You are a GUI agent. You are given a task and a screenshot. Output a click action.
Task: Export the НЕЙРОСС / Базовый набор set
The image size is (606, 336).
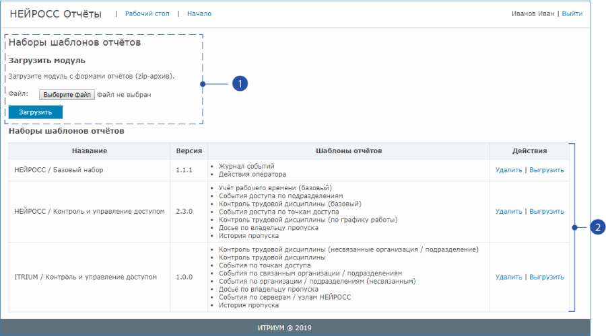coord(547,170)
